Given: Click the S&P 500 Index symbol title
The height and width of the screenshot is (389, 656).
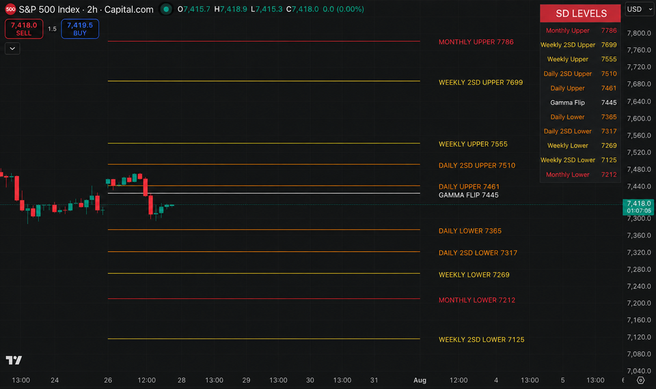Looking at the screenshot, I should [x=86, y=9].
